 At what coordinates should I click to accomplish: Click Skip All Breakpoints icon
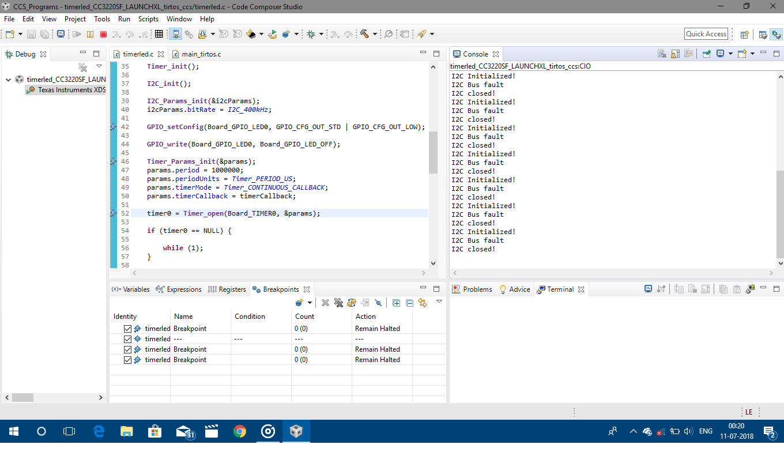(x=378, y=303)
